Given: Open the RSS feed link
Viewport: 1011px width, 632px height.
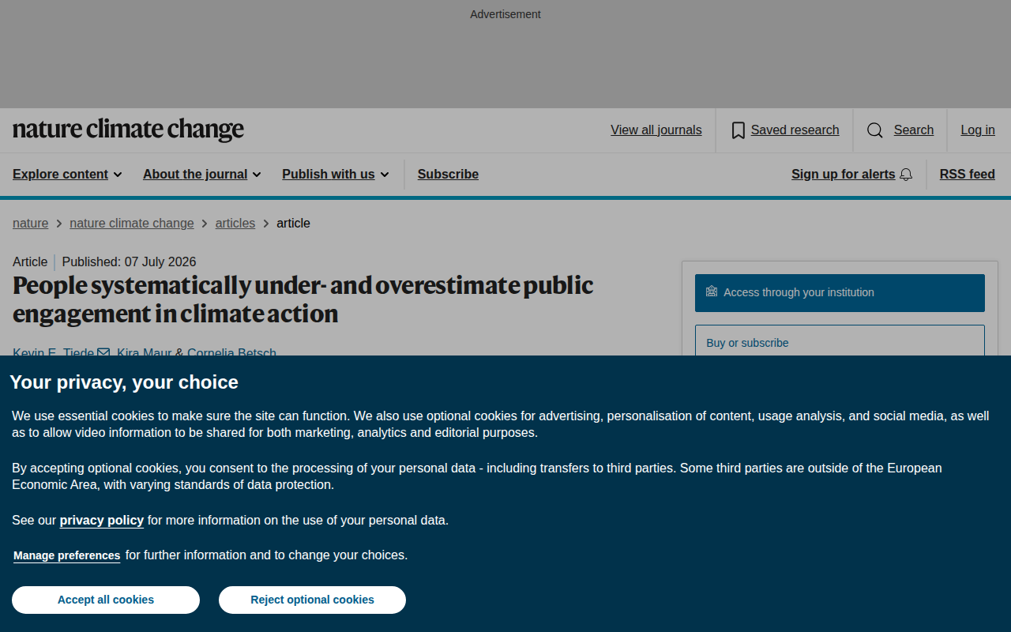Looking at the screenshot, I should click(x=967, y=175).
